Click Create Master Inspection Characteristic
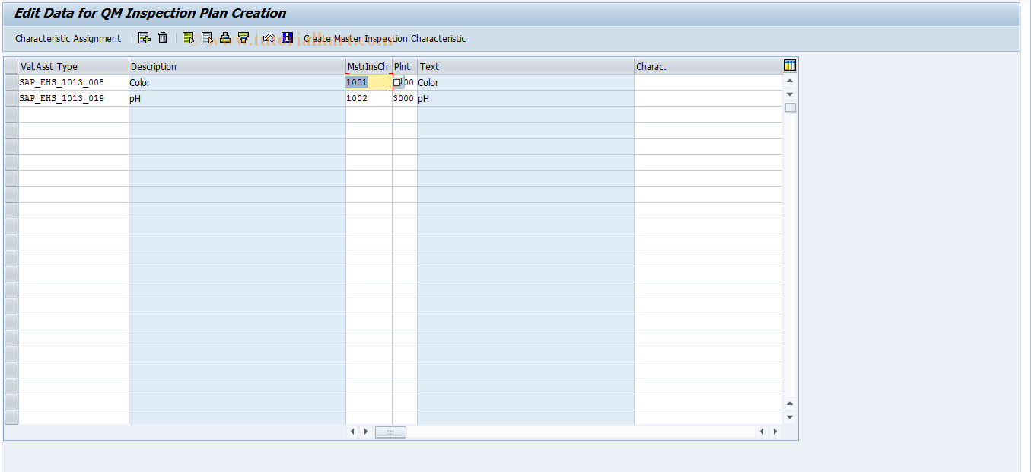This screenshot has width=1031, height=472. coord(383,38)
